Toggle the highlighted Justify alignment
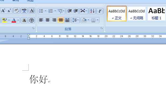 [x=61, y=20]
